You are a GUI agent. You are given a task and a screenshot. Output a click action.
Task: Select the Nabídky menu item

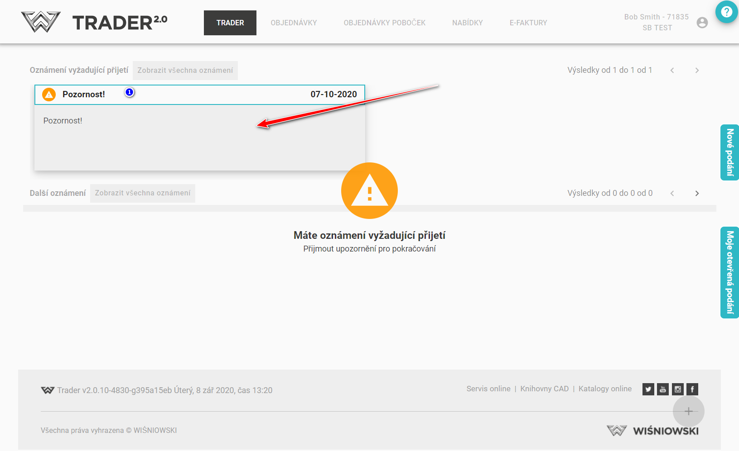tap(467, 23)
